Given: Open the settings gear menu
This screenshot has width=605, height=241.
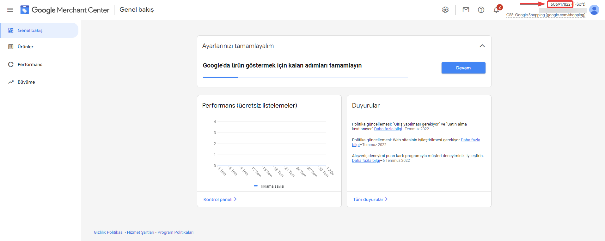Looking at the screenshot, I should pyautogui.click(x=445, y=10).
